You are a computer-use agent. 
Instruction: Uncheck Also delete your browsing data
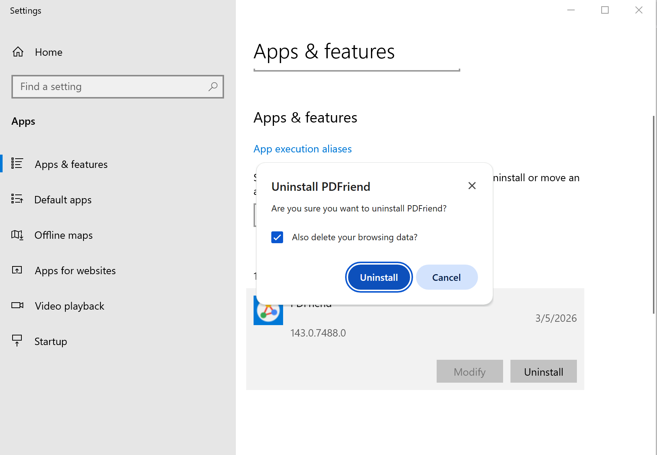point(277,237)
